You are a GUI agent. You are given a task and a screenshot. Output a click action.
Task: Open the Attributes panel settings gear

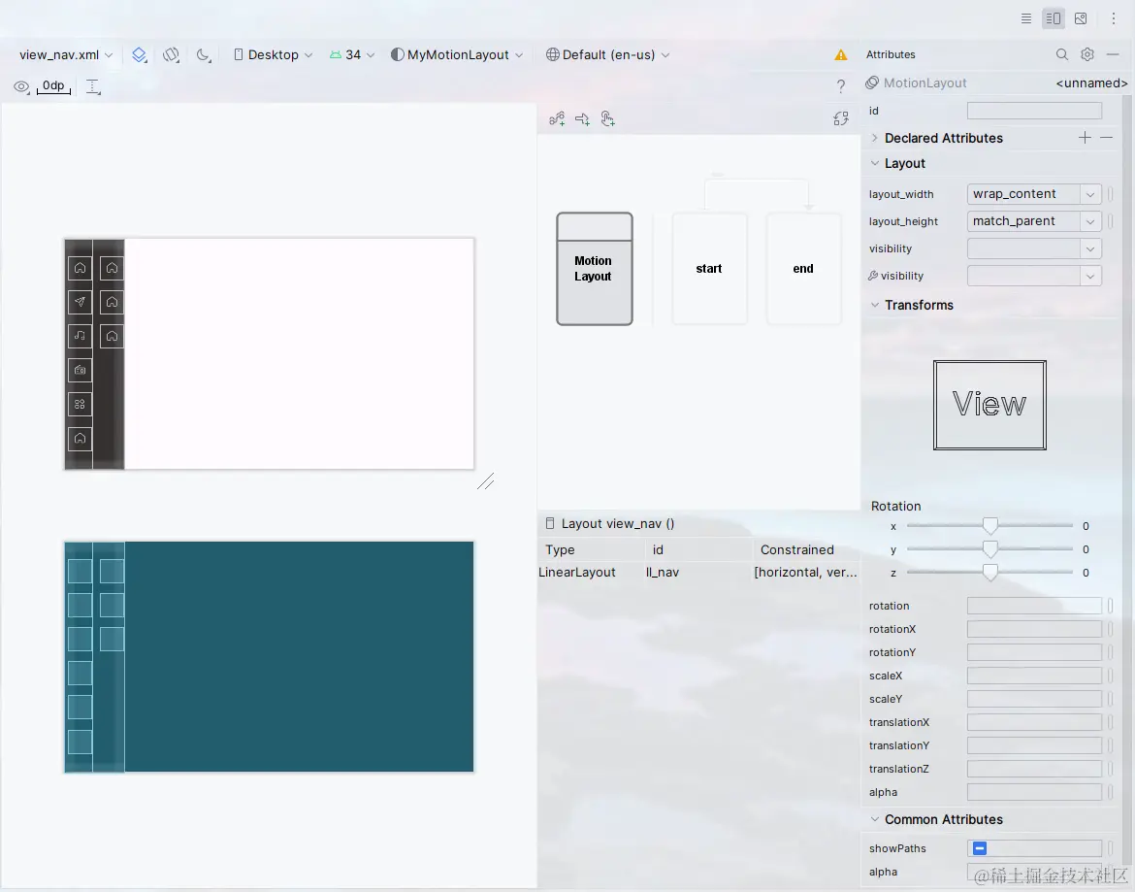click(x=1087, y=54)
